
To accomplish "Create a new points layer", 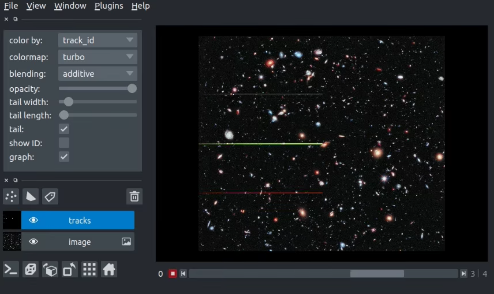I will pyautogui.click(x=11, y=197).
